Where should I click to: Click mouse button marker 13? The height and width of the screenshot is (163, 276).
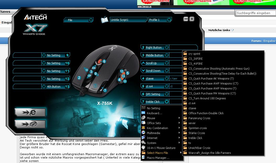coord(123,76)
